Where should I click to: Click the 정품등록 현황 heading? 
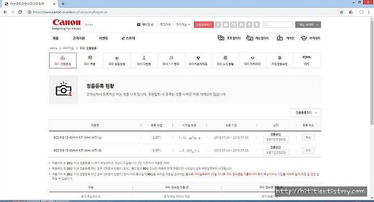[100, 86]
